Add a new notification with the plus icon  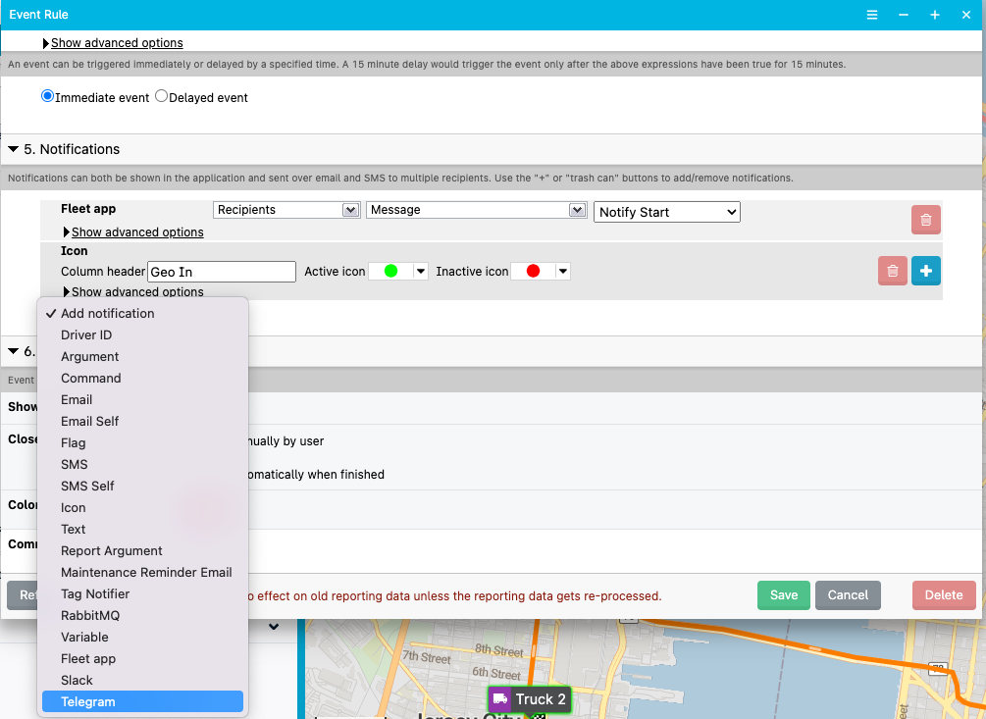click(925, 270)
